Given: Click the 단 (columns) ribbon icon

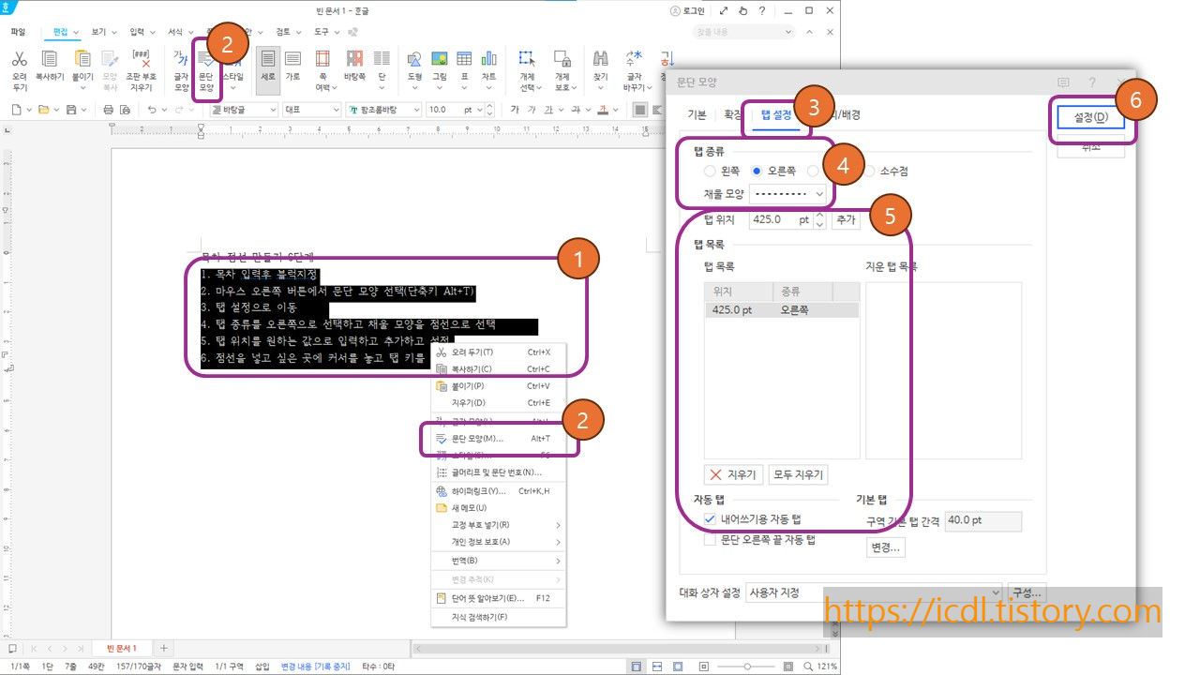Looking at the screenshot, I should (x=382, y=59).
